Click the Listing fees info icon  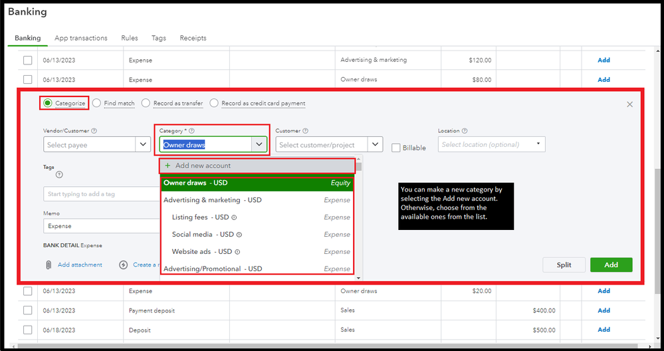(234, 217)
